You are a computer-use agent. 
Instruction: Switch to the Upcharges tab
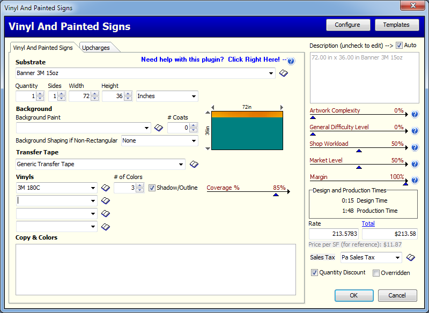coord(97,47)
